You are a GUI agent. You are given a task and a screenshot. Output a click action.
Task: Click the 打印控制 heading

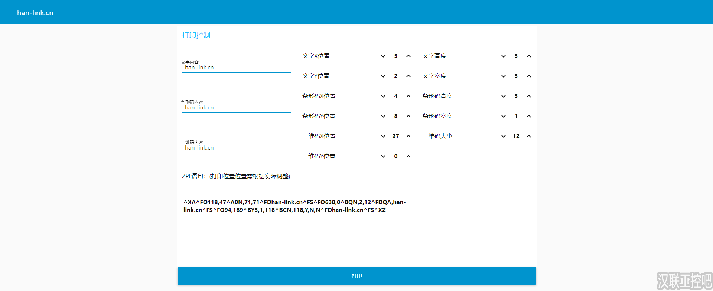[196, 35]
